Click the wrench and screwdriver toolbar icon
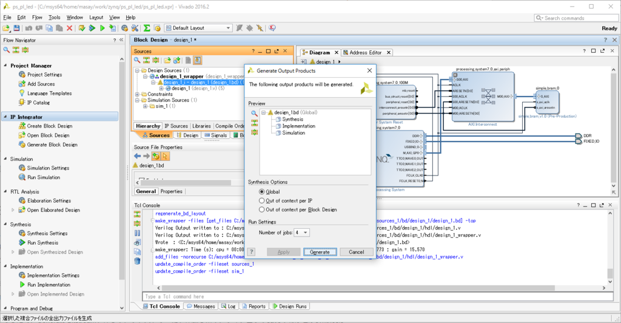Image resolution: width=621 pixels, height=323 pixels. click(x=135, y=28)
